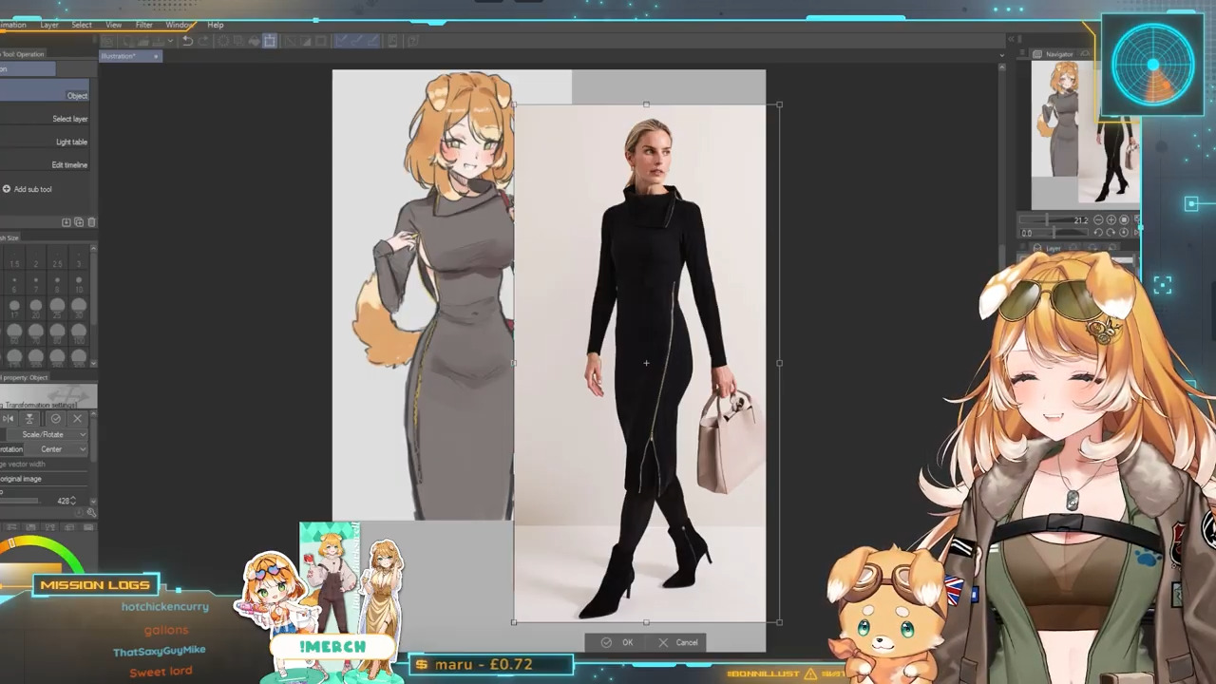The height and width of the screenshot is (684, 1216).
Task: Confirm transform with the checkmark icon in Tool property
Action: click(55, 418)
